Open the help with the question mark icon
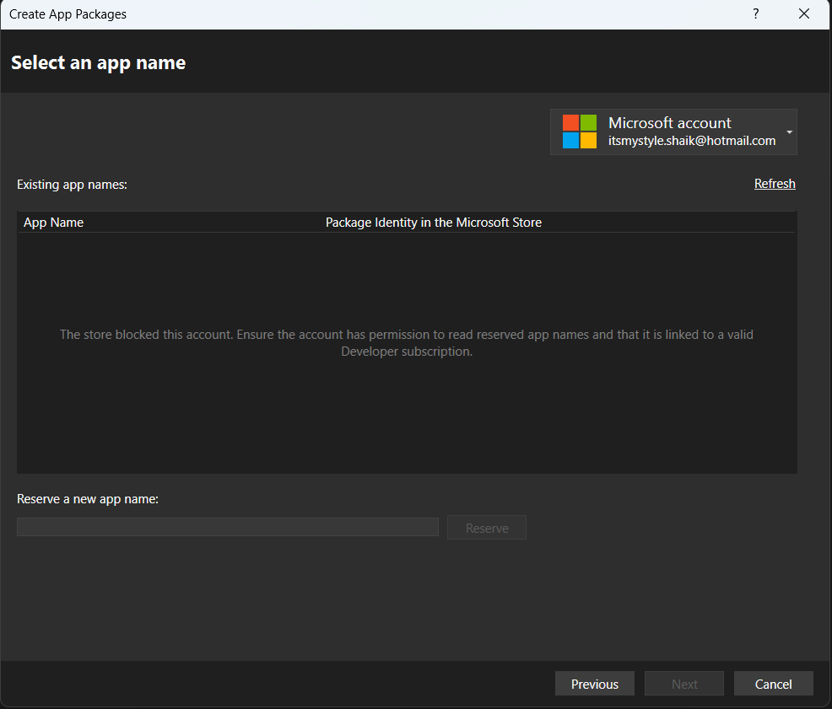Screen dimensions: 832x709 click(755, 13)
